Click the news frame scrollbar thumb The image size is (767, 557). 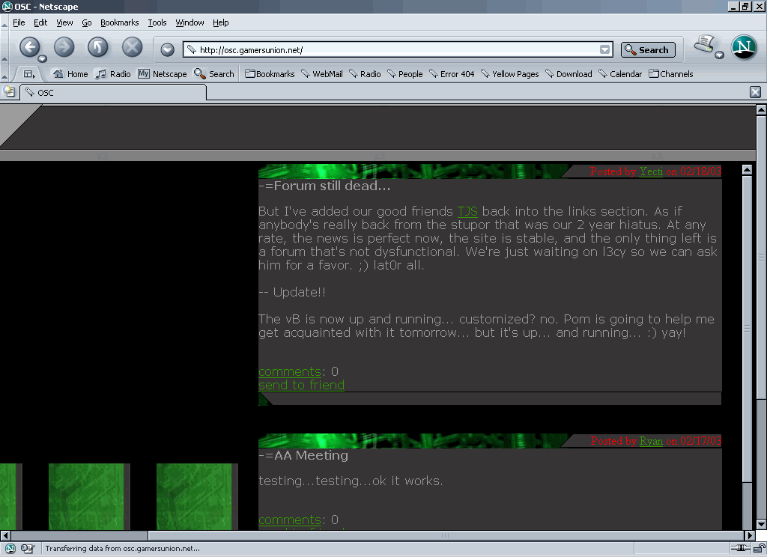(747, 328)
